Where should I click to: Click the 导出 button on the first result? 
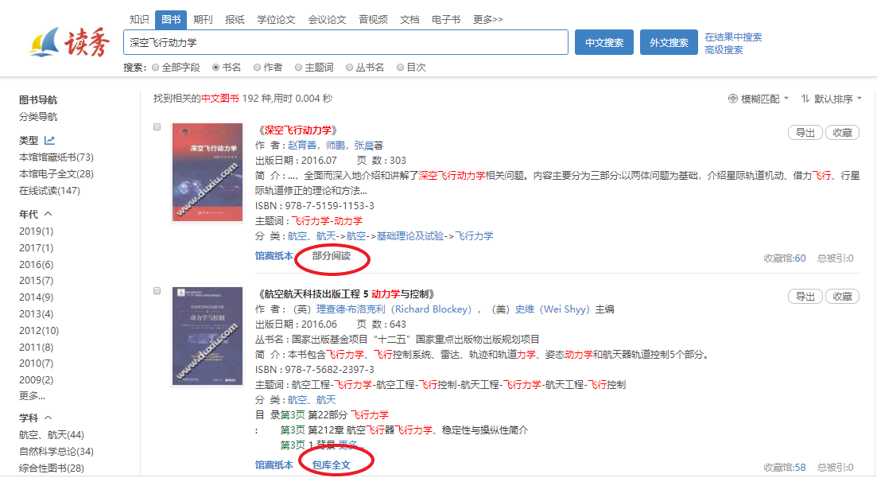point(805,133)
